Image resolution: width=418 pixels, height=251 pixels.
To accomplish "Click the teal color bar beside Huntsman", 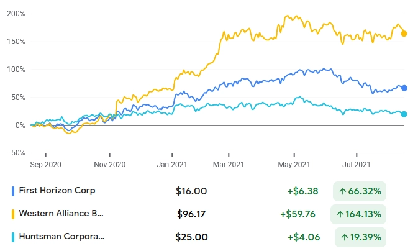I will pyautogui.click(x=14, y=237).
